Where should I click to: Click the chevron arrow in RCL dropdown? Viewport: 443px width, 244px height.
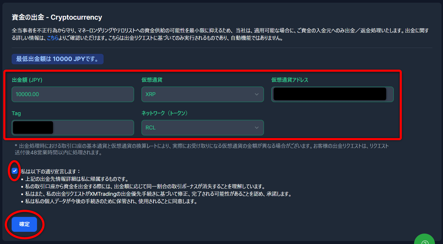click(257, 128)
